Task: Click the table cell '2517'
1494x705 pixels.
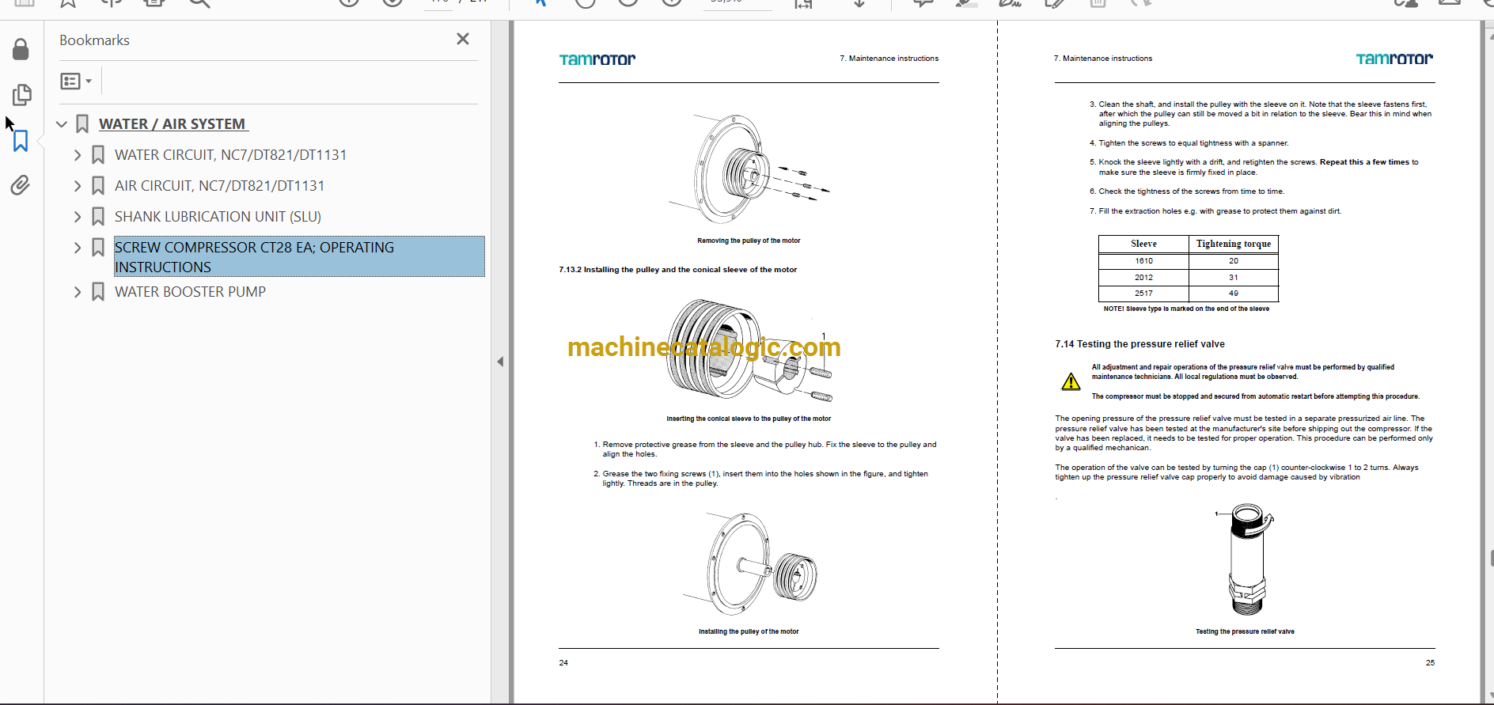Action: pos(1143,294)
